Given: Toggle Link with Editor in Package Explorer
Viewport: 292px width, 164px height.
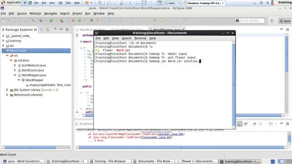Looking at the screenshot, I should (x=47, y=30).
